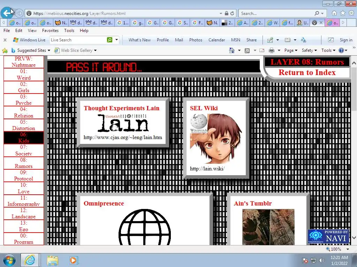Click the Photos toolbar button
This screenshot has width=357, height=267.
(196, 40)
